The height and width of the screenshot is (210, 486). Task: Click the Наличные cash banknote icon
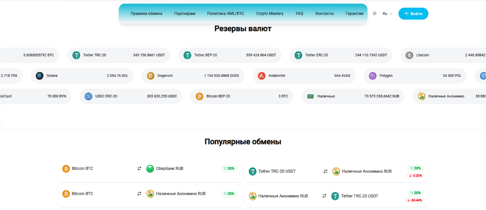tap(310, 97)
